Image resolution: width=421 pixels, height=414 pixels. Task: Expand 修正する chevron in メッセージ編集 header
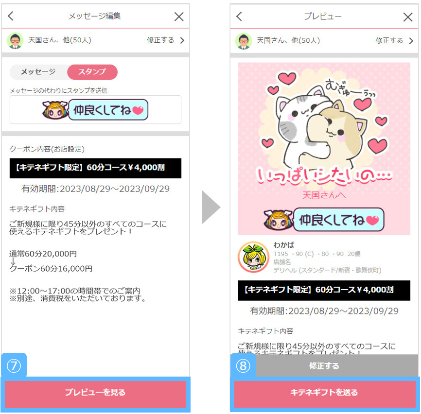tap(182, 40)
